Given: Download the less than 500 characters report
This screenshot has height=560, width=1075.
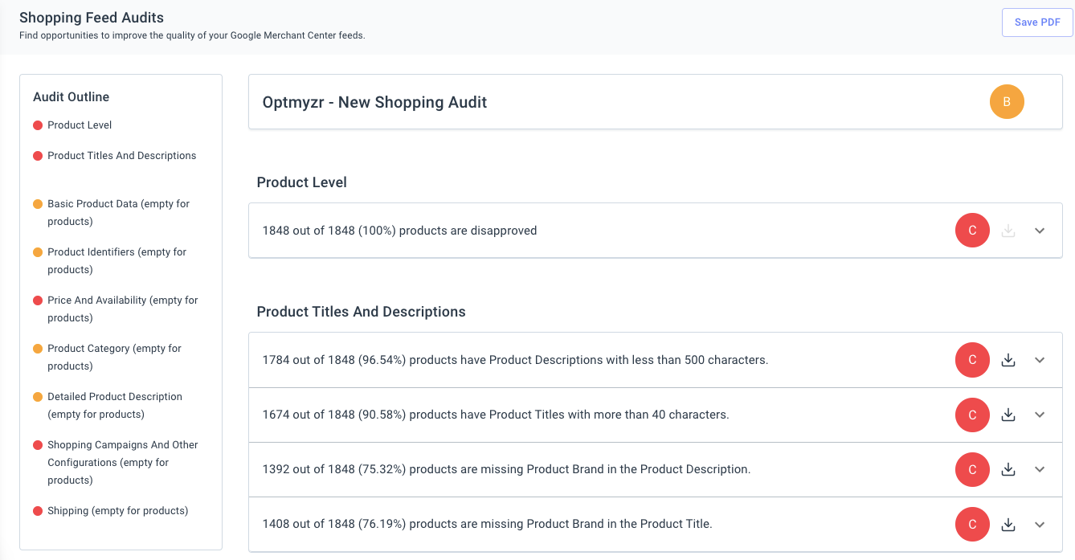Looking at the screenshot, I should click(1008, 360).
